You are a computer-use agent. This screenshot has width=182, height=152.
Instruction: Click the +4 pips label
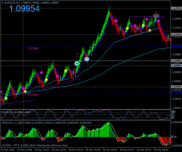click(77, 53)
